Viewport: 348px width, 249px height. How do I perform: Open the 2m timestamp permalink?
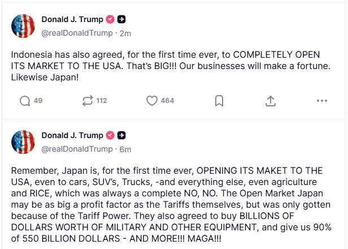tap(125, 33)
